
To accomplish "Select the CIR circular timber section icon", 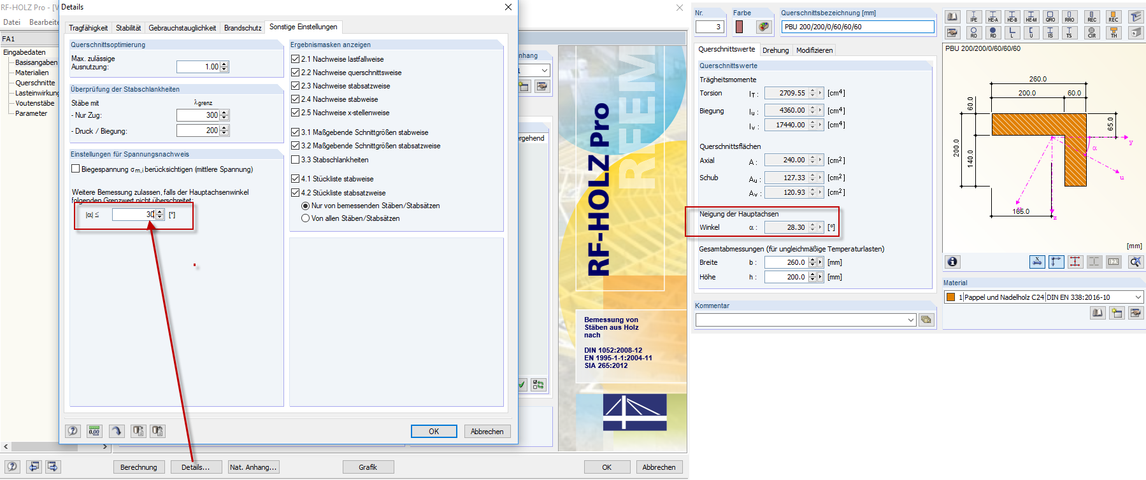I will [x=1092, y=32].
